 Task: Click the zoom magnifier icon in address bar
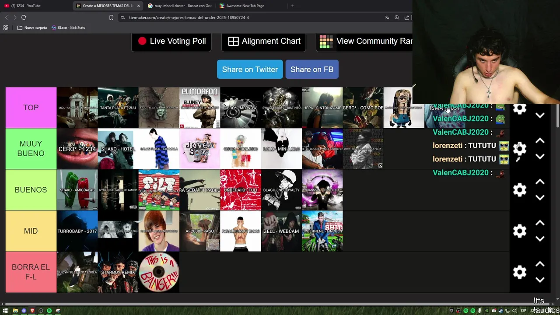coord(397,17)
